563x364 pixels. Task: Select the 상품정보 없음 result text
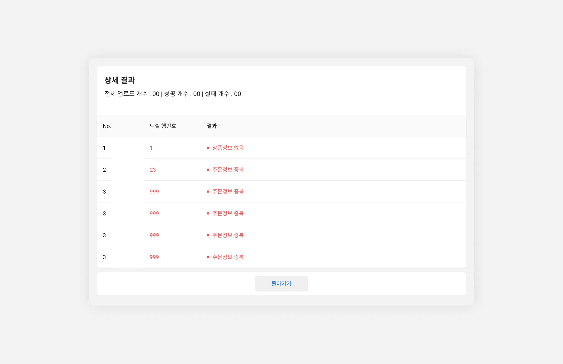click(x=228, y=148)
